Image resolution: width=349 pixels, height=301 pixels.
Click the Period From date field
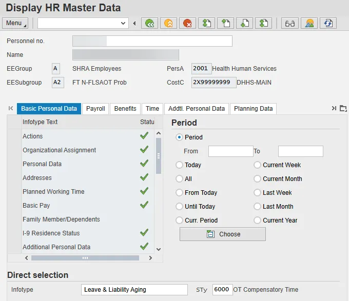(x=230, y=151)
